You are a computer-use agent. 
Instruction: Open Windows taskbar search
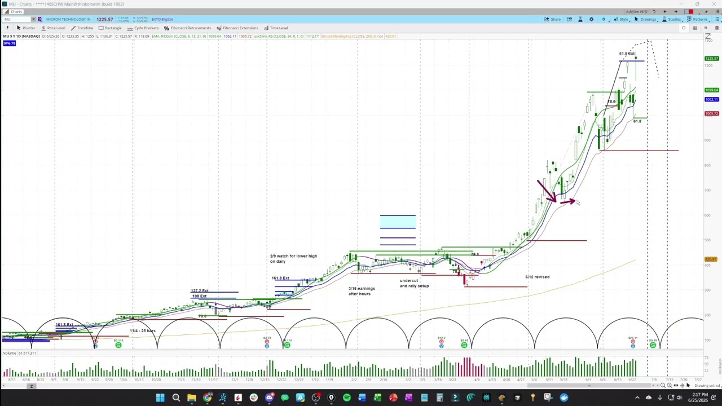pyautogui.click(x=176, y=398)
